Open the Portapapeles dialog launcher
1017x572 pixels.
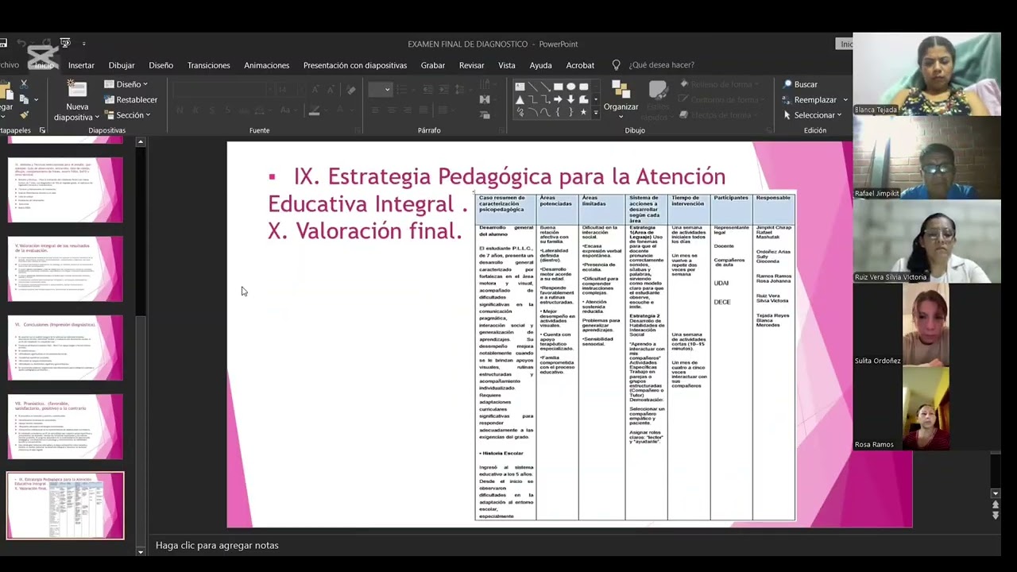(42, 130)
